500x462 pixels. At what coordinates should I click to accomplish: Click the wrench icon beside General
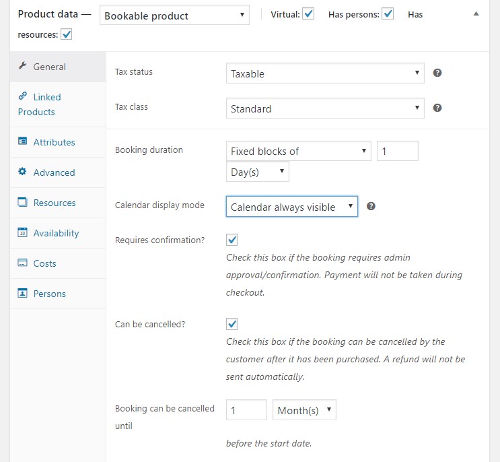22,66
